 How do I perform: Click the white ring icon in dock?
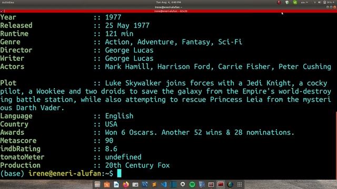click(183, 184)
